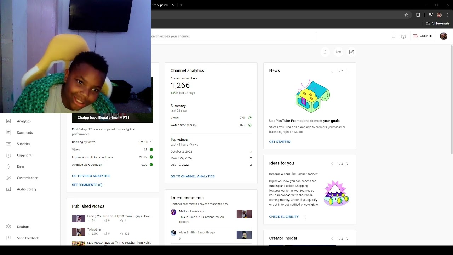This screenshot has height=255, width=453.
Task: Click the Impressions click-through rate row
Action: (x=113, y=157)
